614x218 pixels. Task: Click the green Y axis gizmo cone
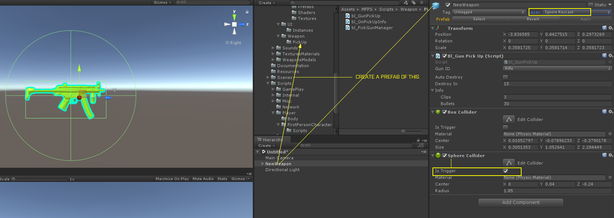[x=234, y=17]
